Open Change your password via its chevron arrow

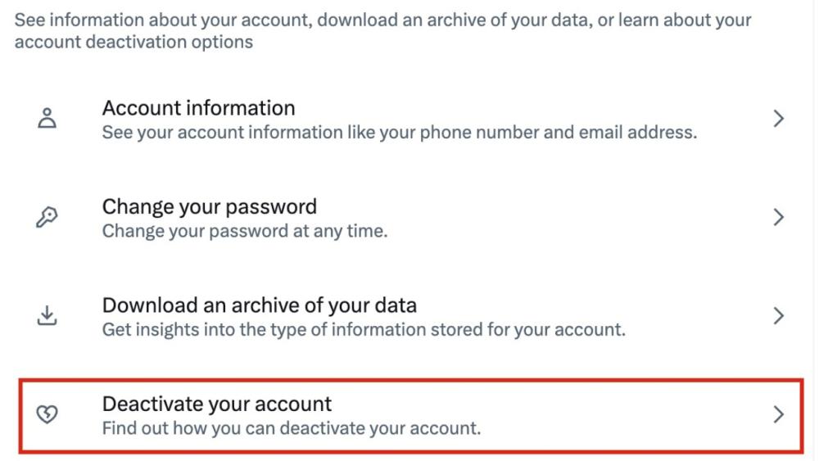[x=778, y=217]
